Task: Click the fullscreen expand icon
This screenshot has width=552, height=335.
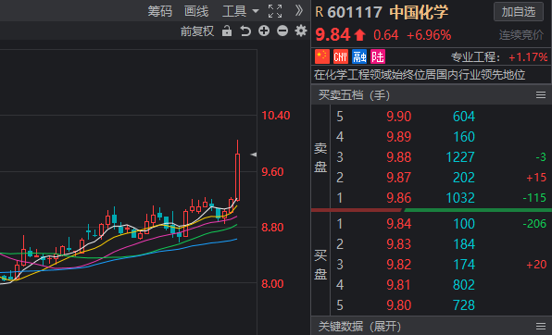Action: tap(275, 11)
